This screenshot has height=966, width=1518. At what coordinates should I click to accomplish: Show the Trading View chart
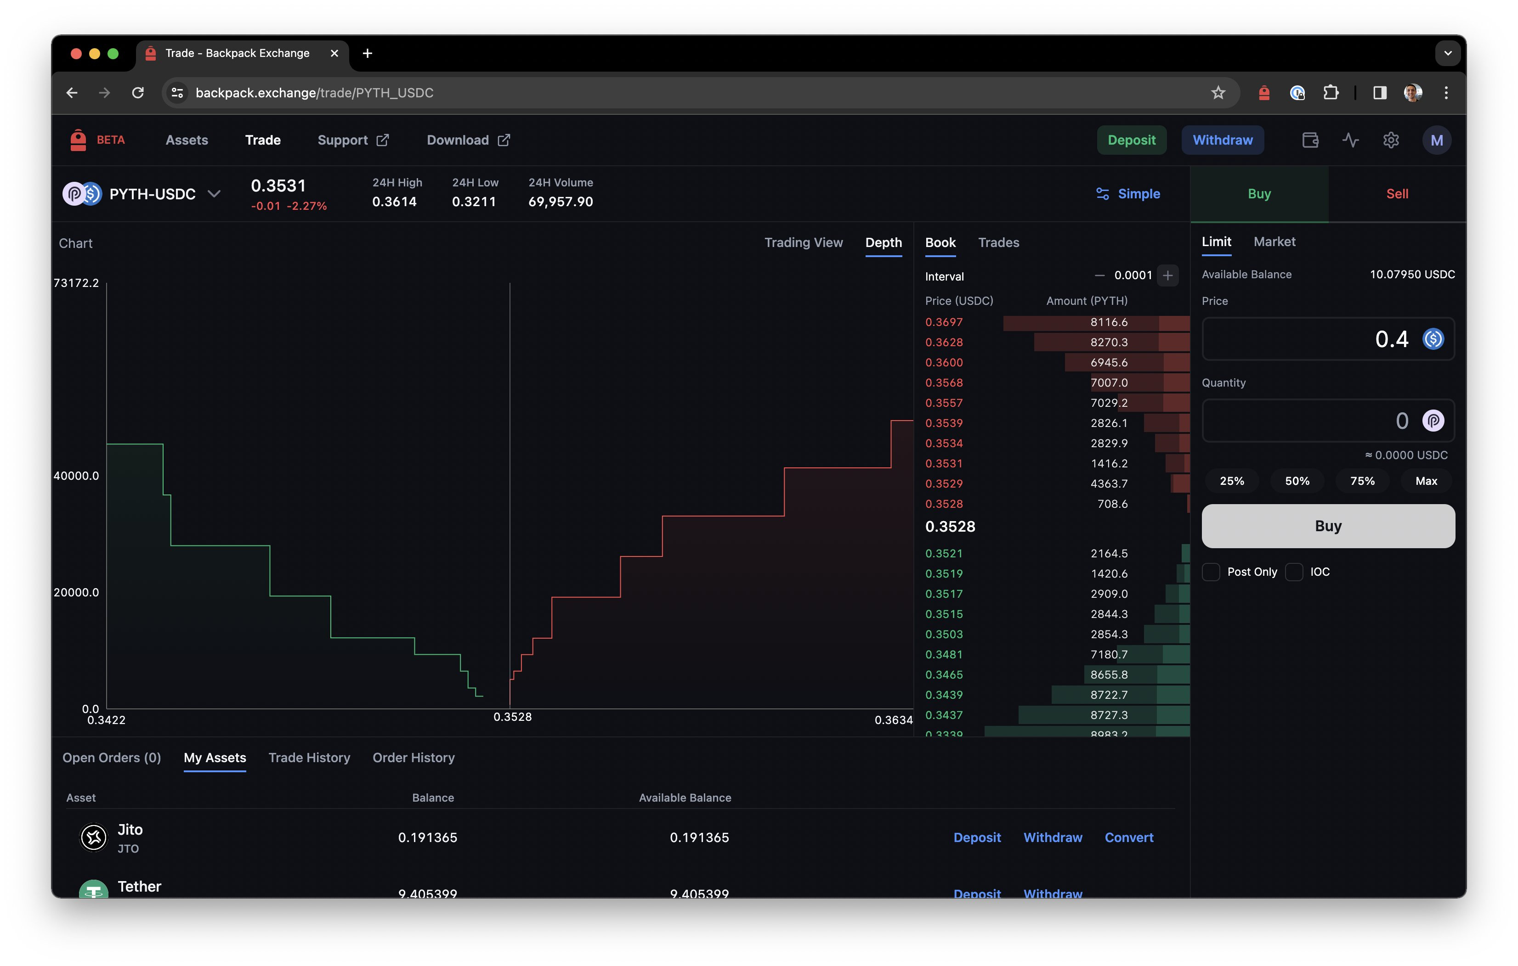click(x=803, y=242)
